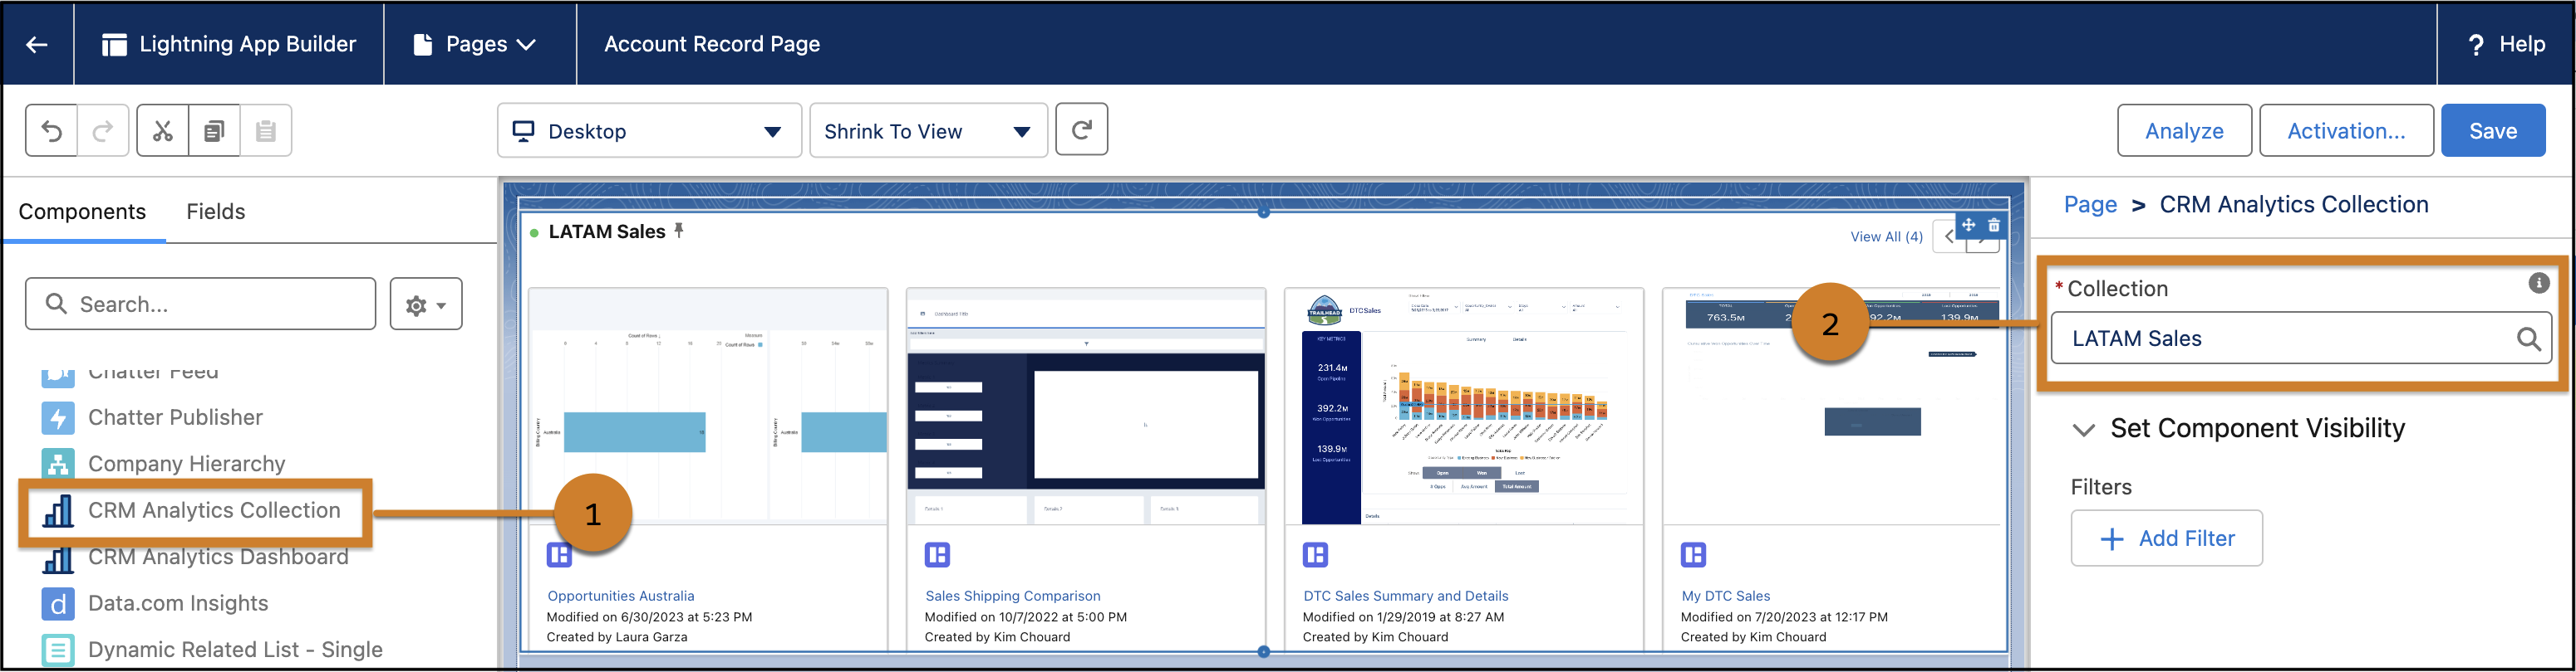Image resolution: width=2576 pixels, height=672 pixels.
Task: Click the Cut scissors icon
Action: (163, 131)
